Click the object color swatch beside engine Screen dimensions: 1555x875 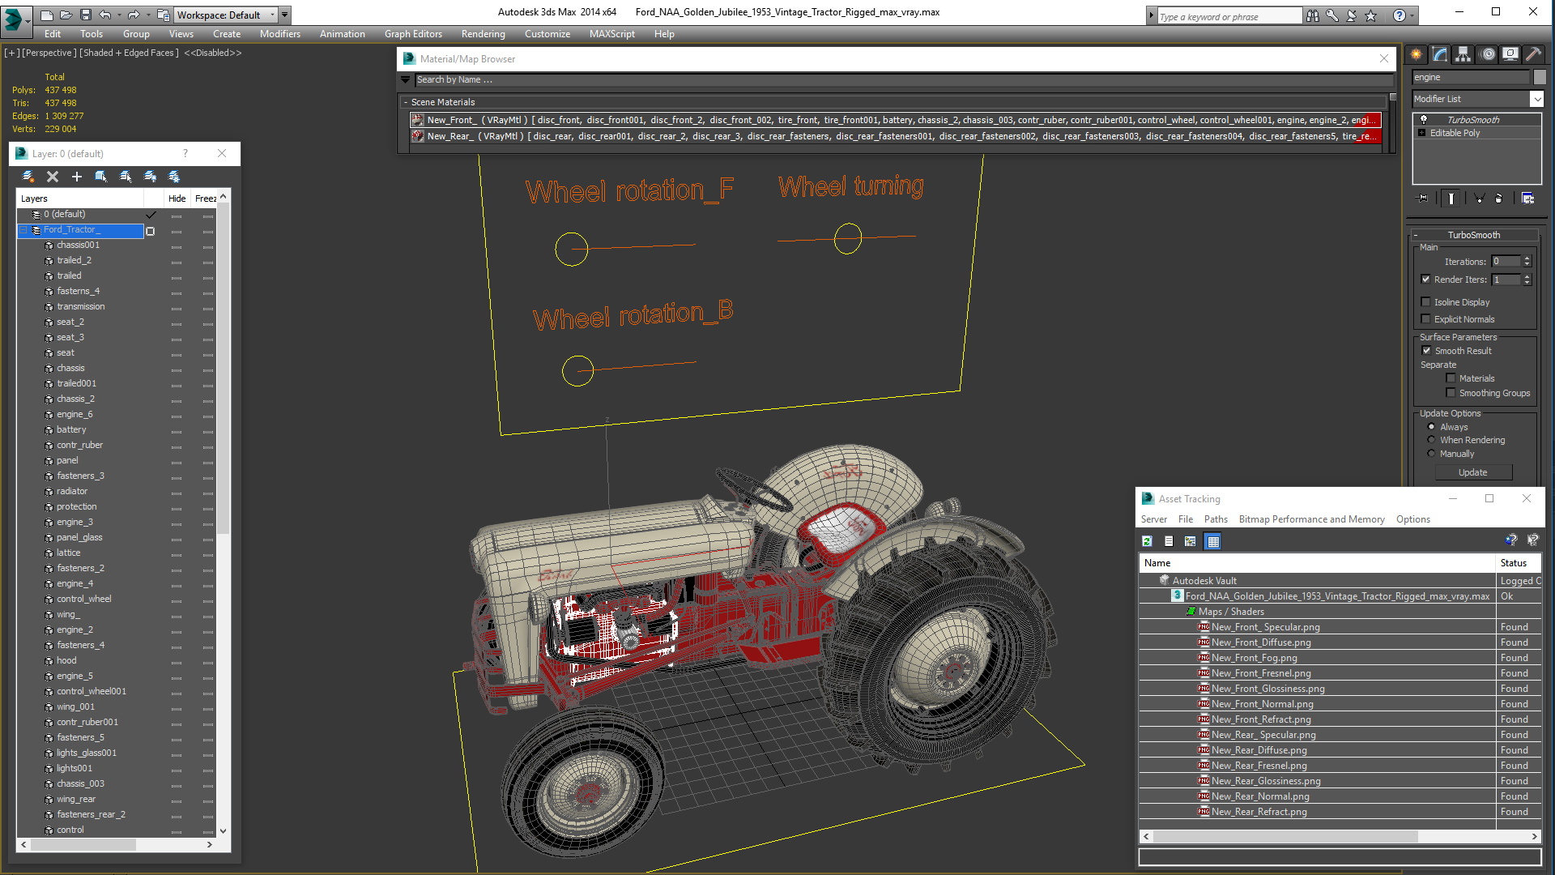click(1540, 77)
